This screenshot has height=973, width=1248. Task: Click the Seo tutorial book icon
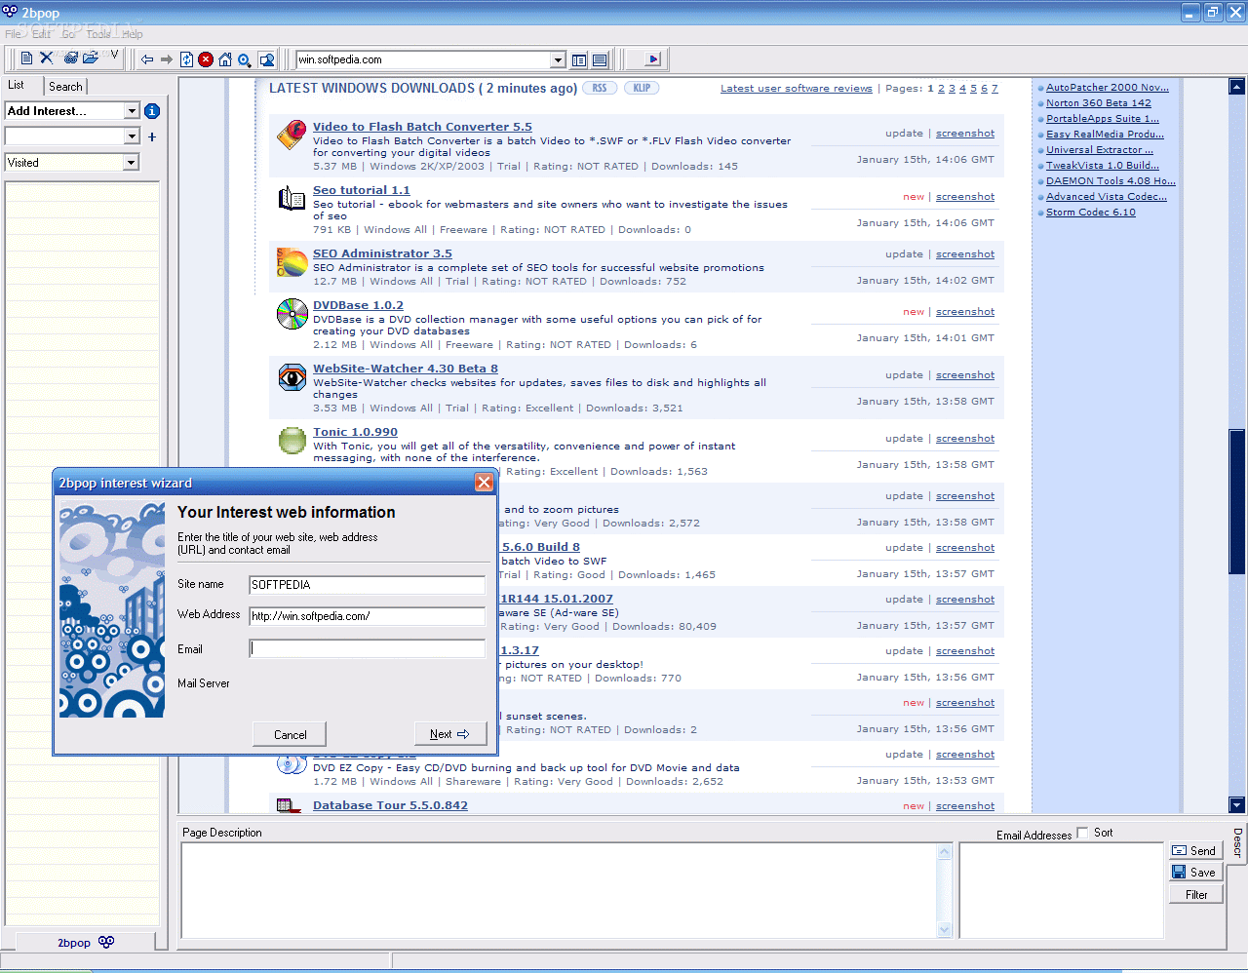[x=292, y=198]
